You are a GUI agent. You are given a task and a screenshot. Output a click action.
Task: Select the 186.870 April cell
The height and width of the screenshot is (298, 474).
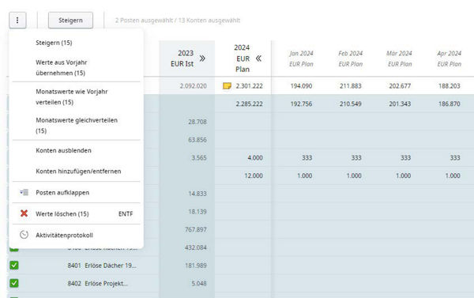click(450, 104)
